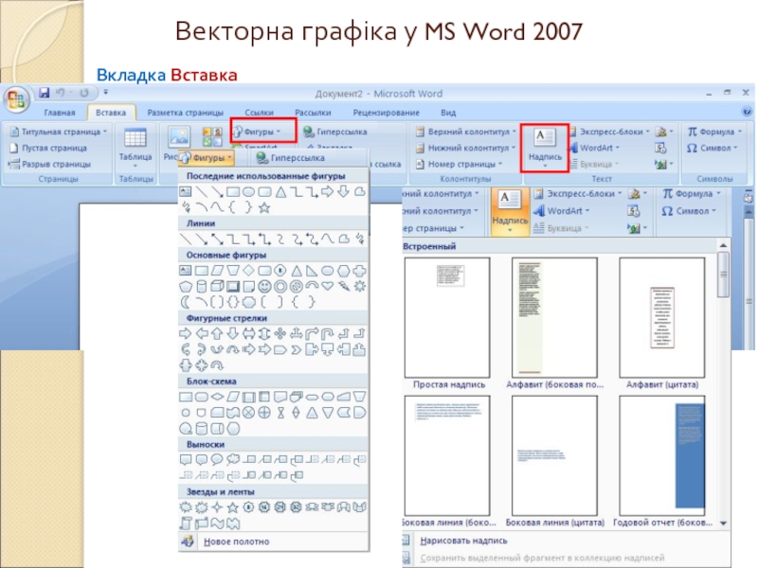Click the Пустая страница button
The image size is (758, 568).
click(48, 148)
